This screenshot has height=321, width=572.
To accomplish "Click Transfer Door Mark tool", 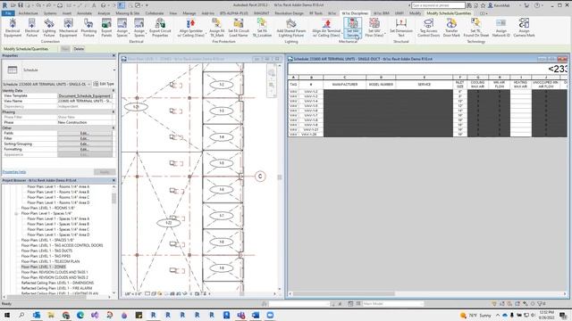I will [451, 28].
